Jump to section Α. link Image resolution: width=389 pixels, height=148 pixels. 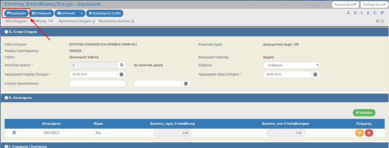coord(349,13)
